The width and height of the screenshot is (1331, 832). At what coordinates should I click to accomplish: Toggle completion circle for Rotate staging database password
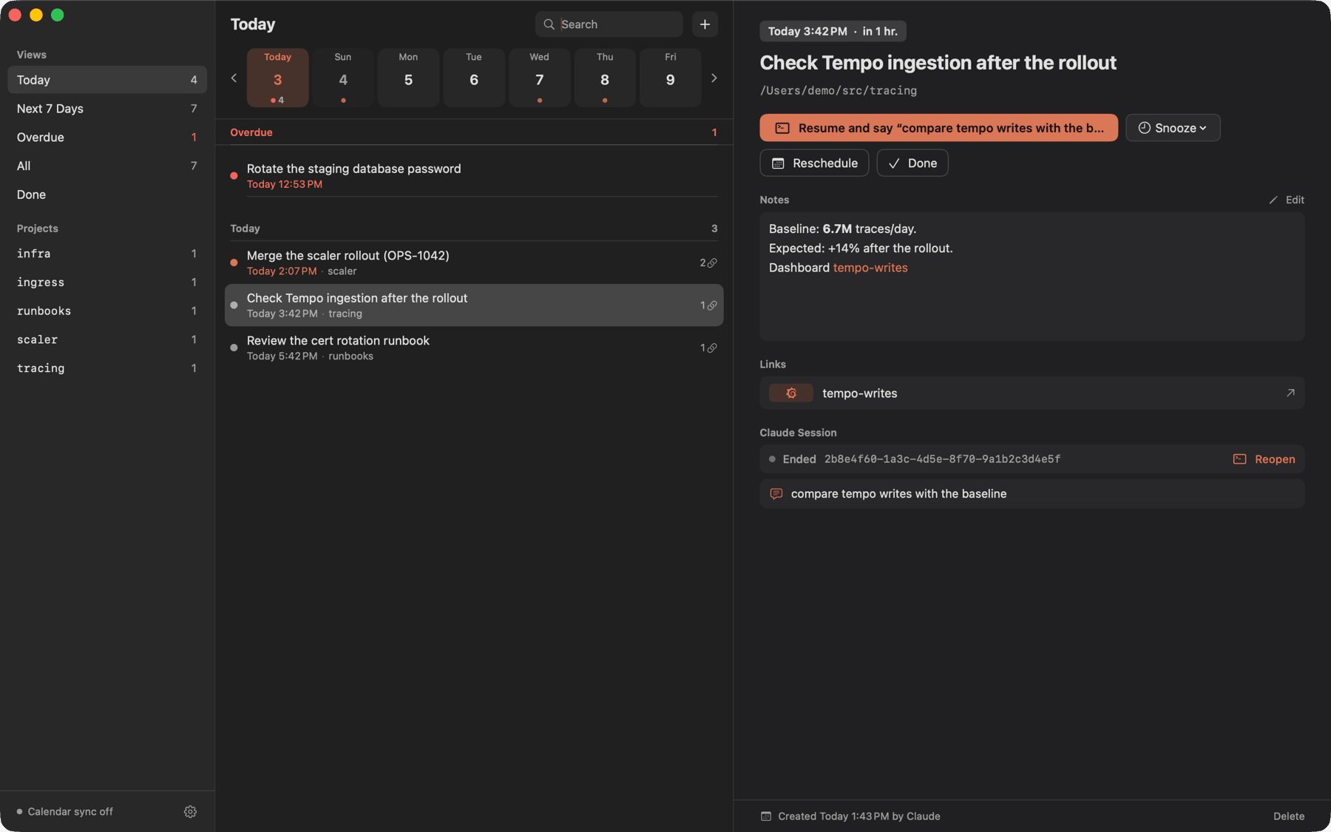[x=234, y=175]
